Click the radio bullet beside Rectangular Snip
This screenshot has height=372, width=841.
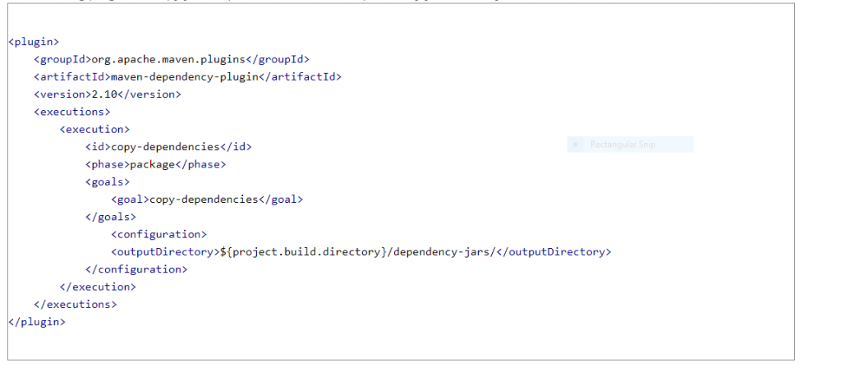pos(575,145)
